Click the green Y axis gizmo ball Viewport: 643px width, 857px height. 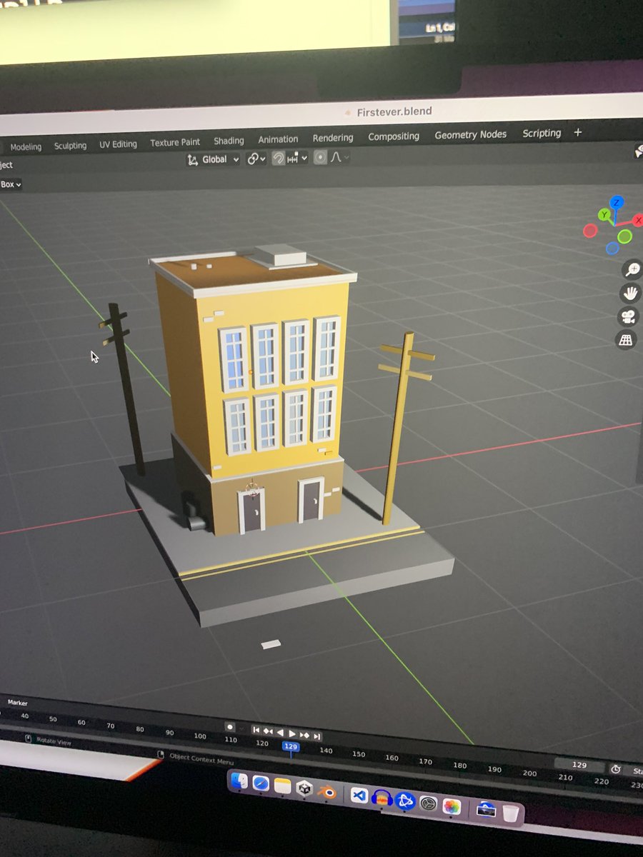604,215
